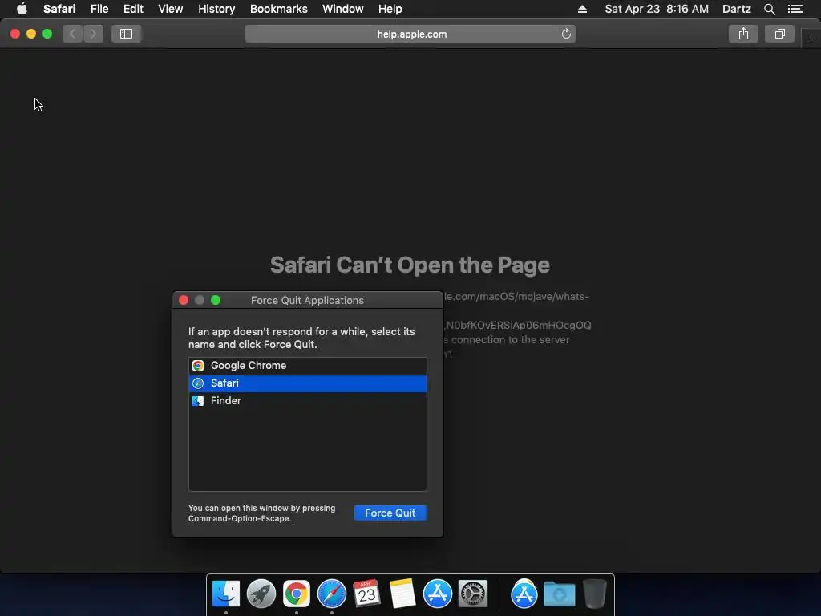Go forward with Safari forward arrow
Viewport: 821px width, 616px height.
point(93,34)
